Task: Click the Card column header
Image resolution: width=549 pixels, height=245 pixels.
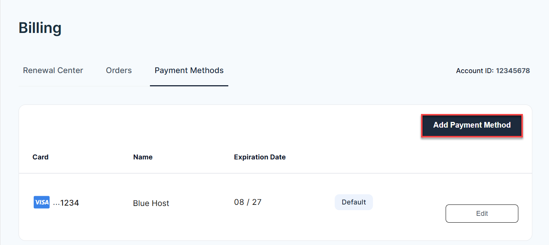Action: tap(40, 157)
